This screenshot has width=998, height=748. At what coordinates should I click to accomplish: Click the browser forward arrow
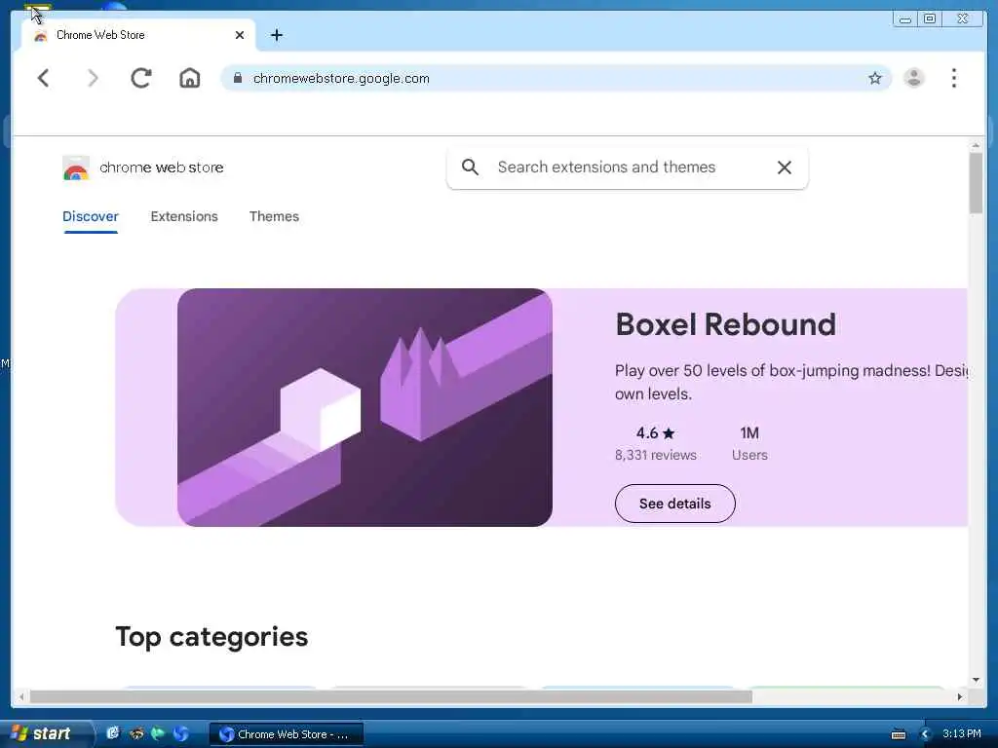pyautogui.click(x=93, y=78)
